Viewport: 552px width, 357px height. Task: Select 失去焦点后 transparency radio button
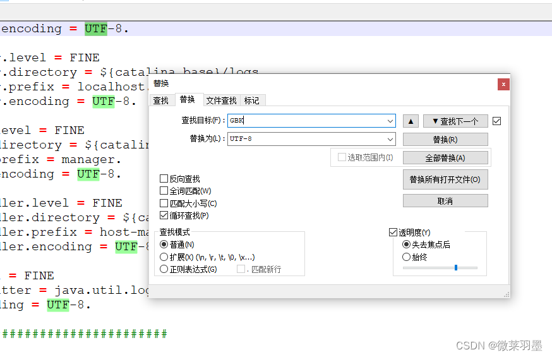[x=406, y=245]
